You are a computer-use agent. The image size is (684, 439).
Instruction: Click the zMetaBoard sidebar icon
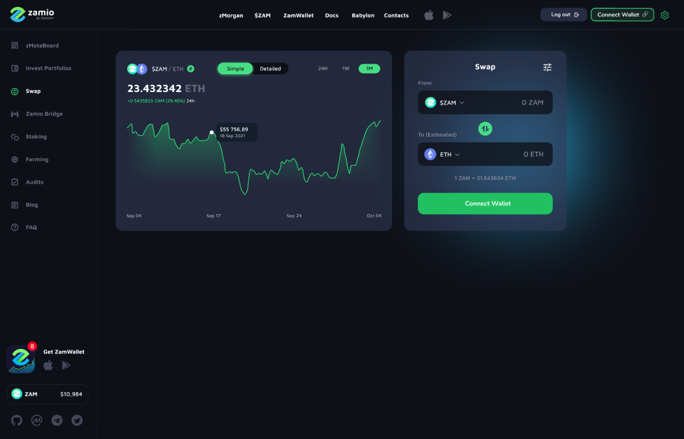(15, 45)
